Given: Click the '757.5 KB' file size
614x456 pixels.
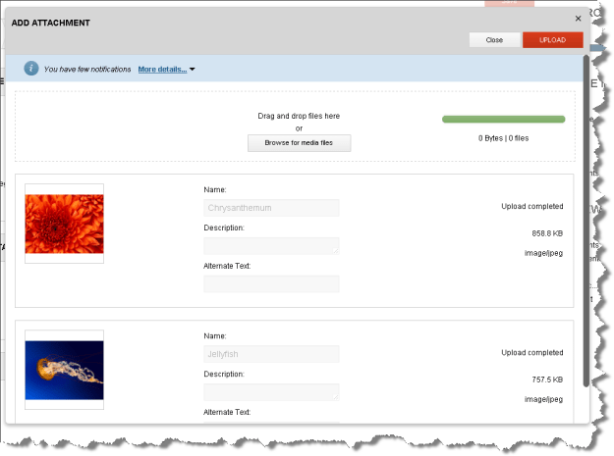Looking at the screenshot, I should 547,380.
